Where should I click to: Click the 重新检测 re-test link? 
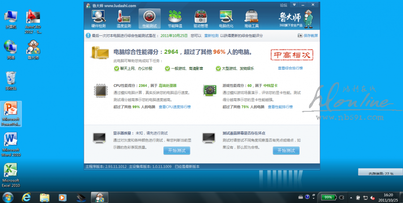coord(211,35)
